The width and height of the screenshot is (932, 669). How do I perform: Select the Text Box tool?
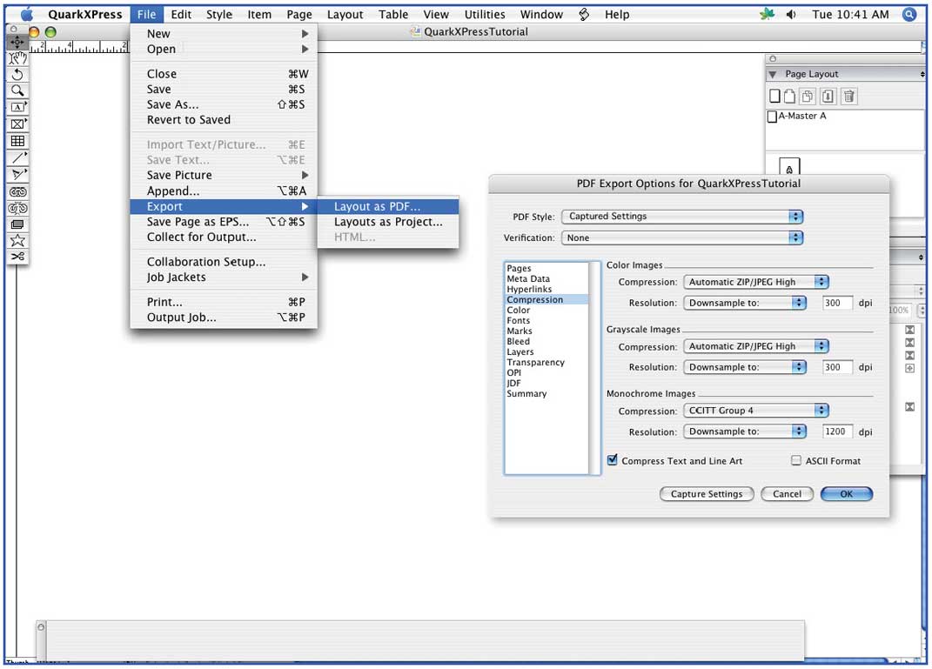[17, 107]
